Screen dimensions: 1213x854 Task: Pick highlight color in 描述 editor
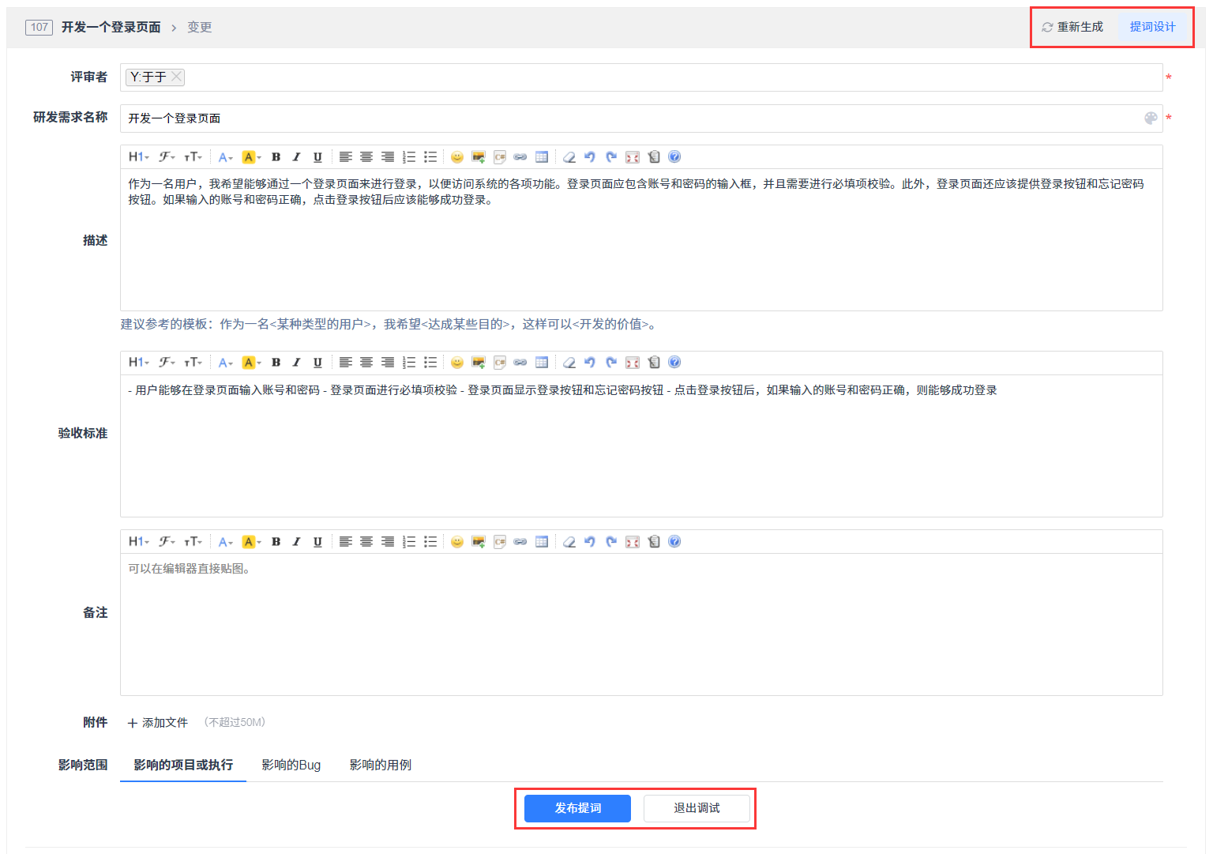[251, 157]
